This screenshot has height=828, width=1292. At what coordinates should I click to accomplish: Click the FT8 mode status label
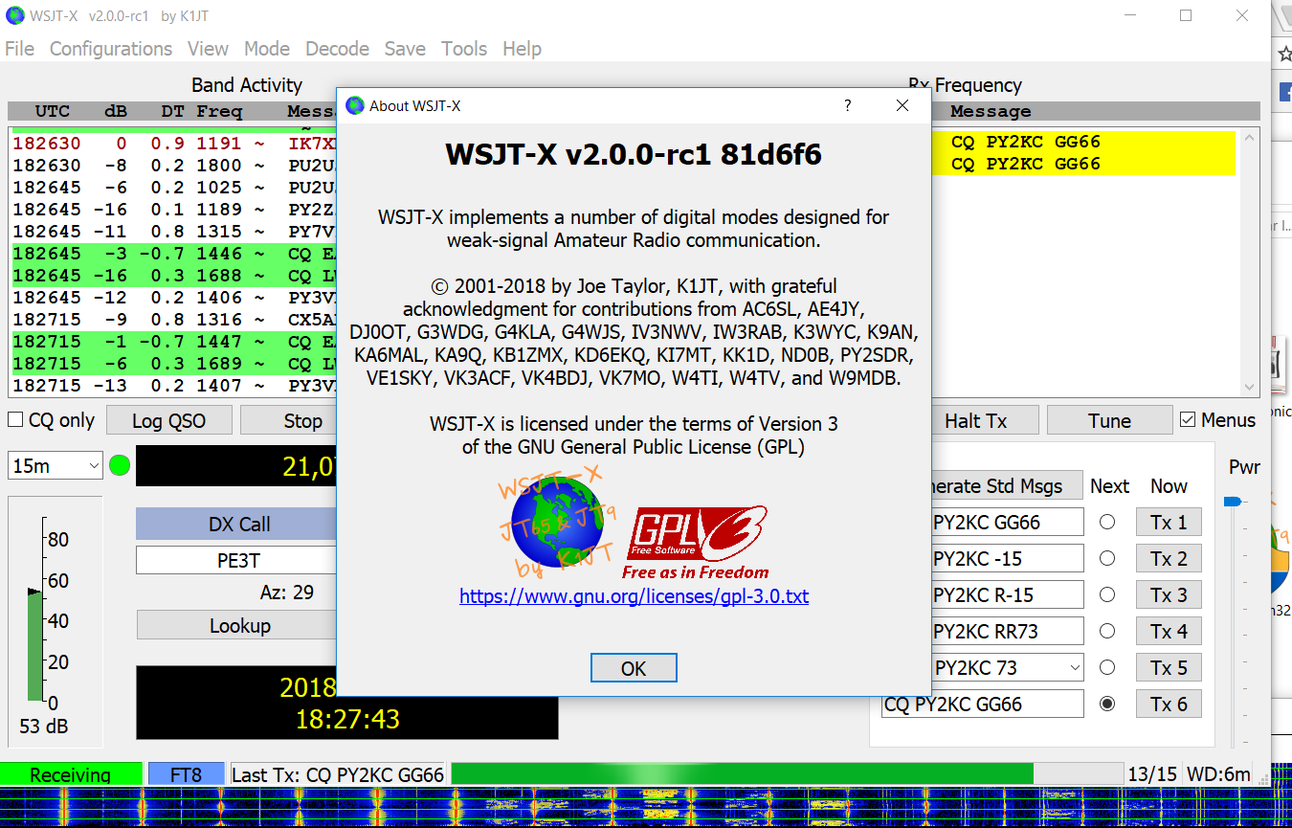(x=186, y=774)
